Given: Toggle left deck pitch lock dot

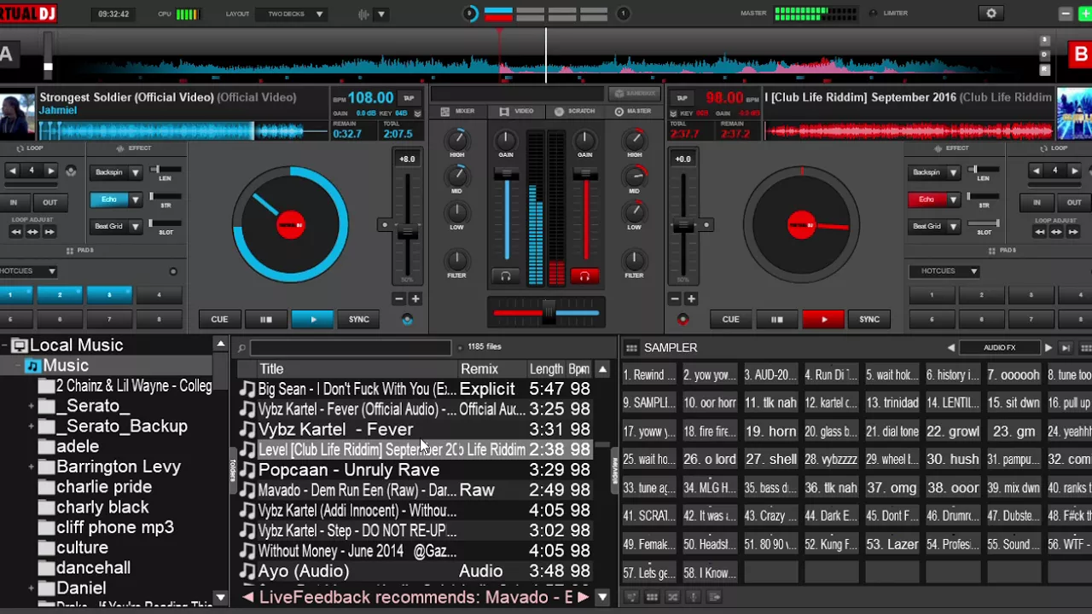Looking at the screenshot, I should pos(385,225).
